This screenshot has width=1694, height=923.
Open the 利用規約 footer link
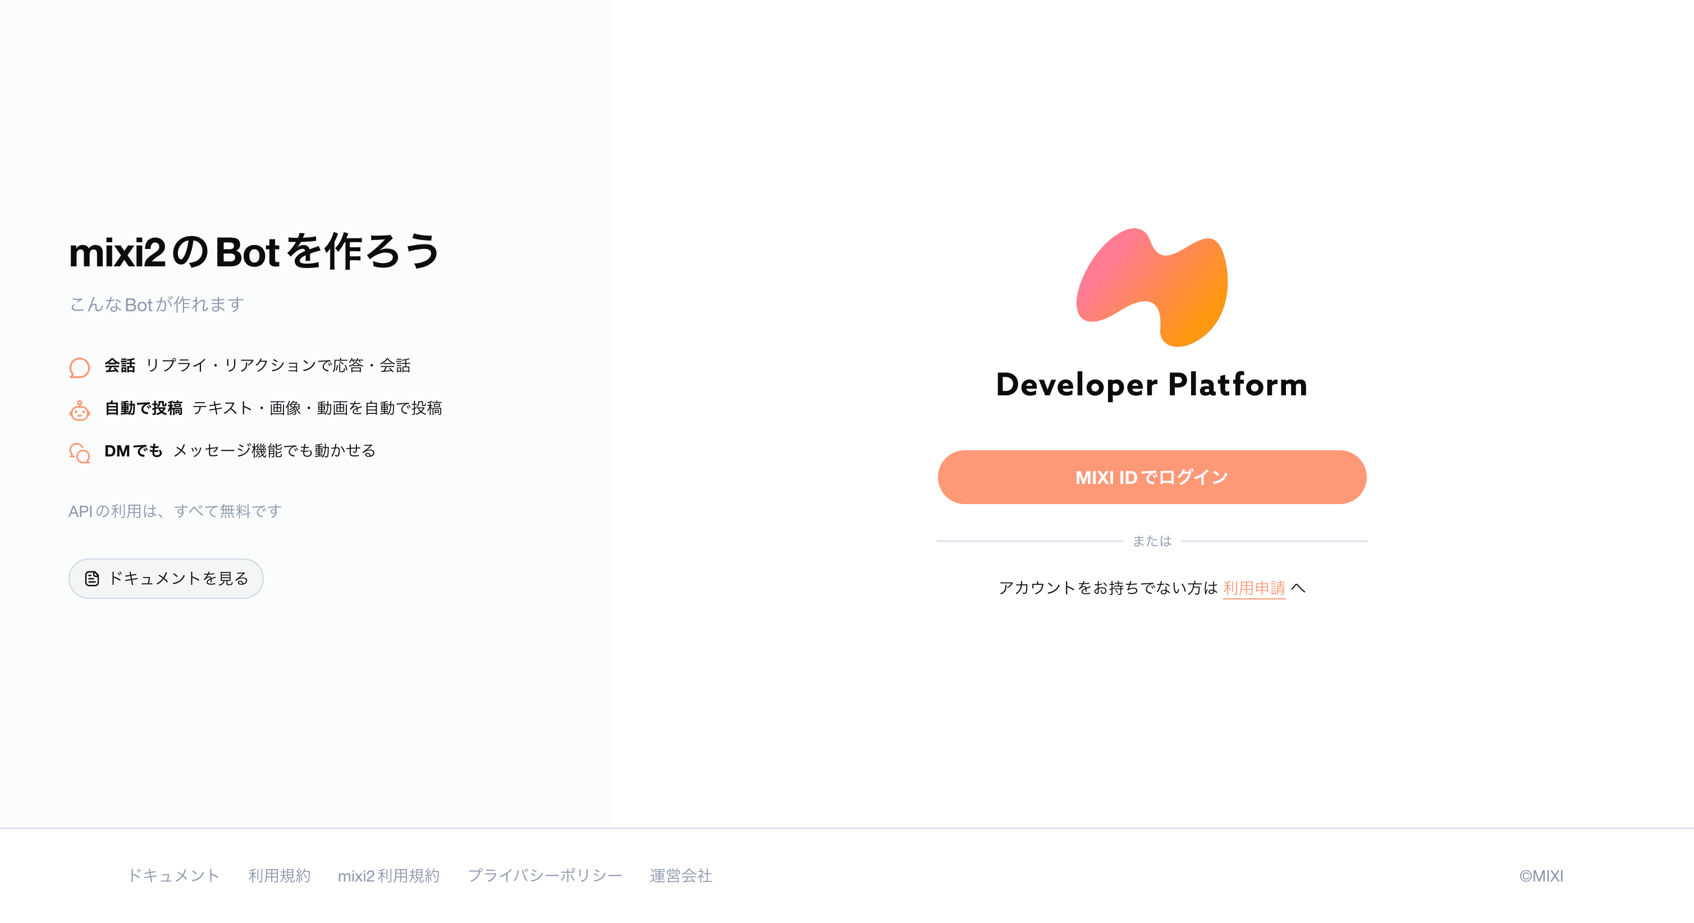coord(280,875)
